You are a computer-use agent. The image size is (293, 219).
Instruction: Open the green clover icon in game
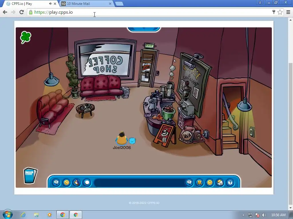[25, 37]
